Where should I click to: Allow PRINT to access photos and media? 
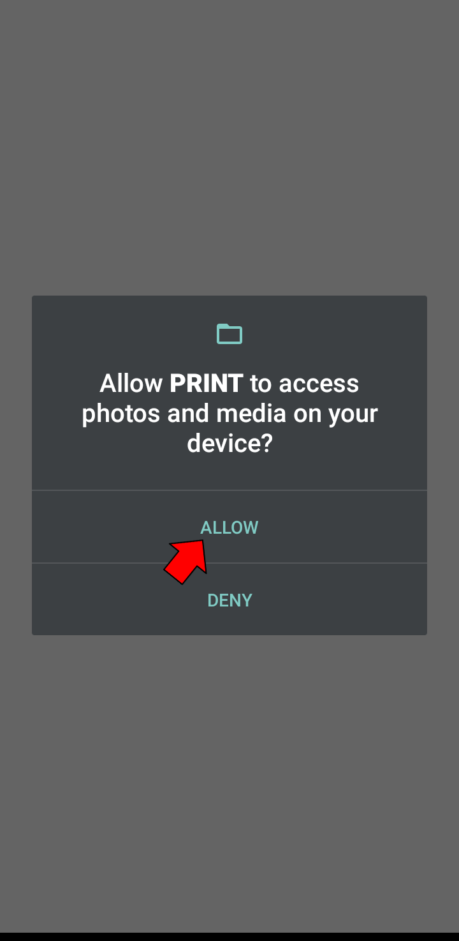(229, 527)
